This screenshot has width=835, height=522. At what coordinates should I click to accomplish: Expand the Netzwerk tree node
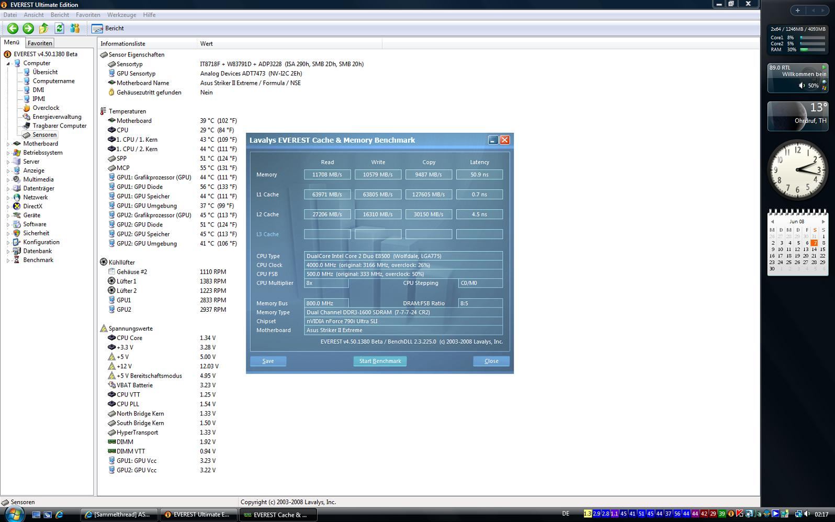click(x=8, y=197)
